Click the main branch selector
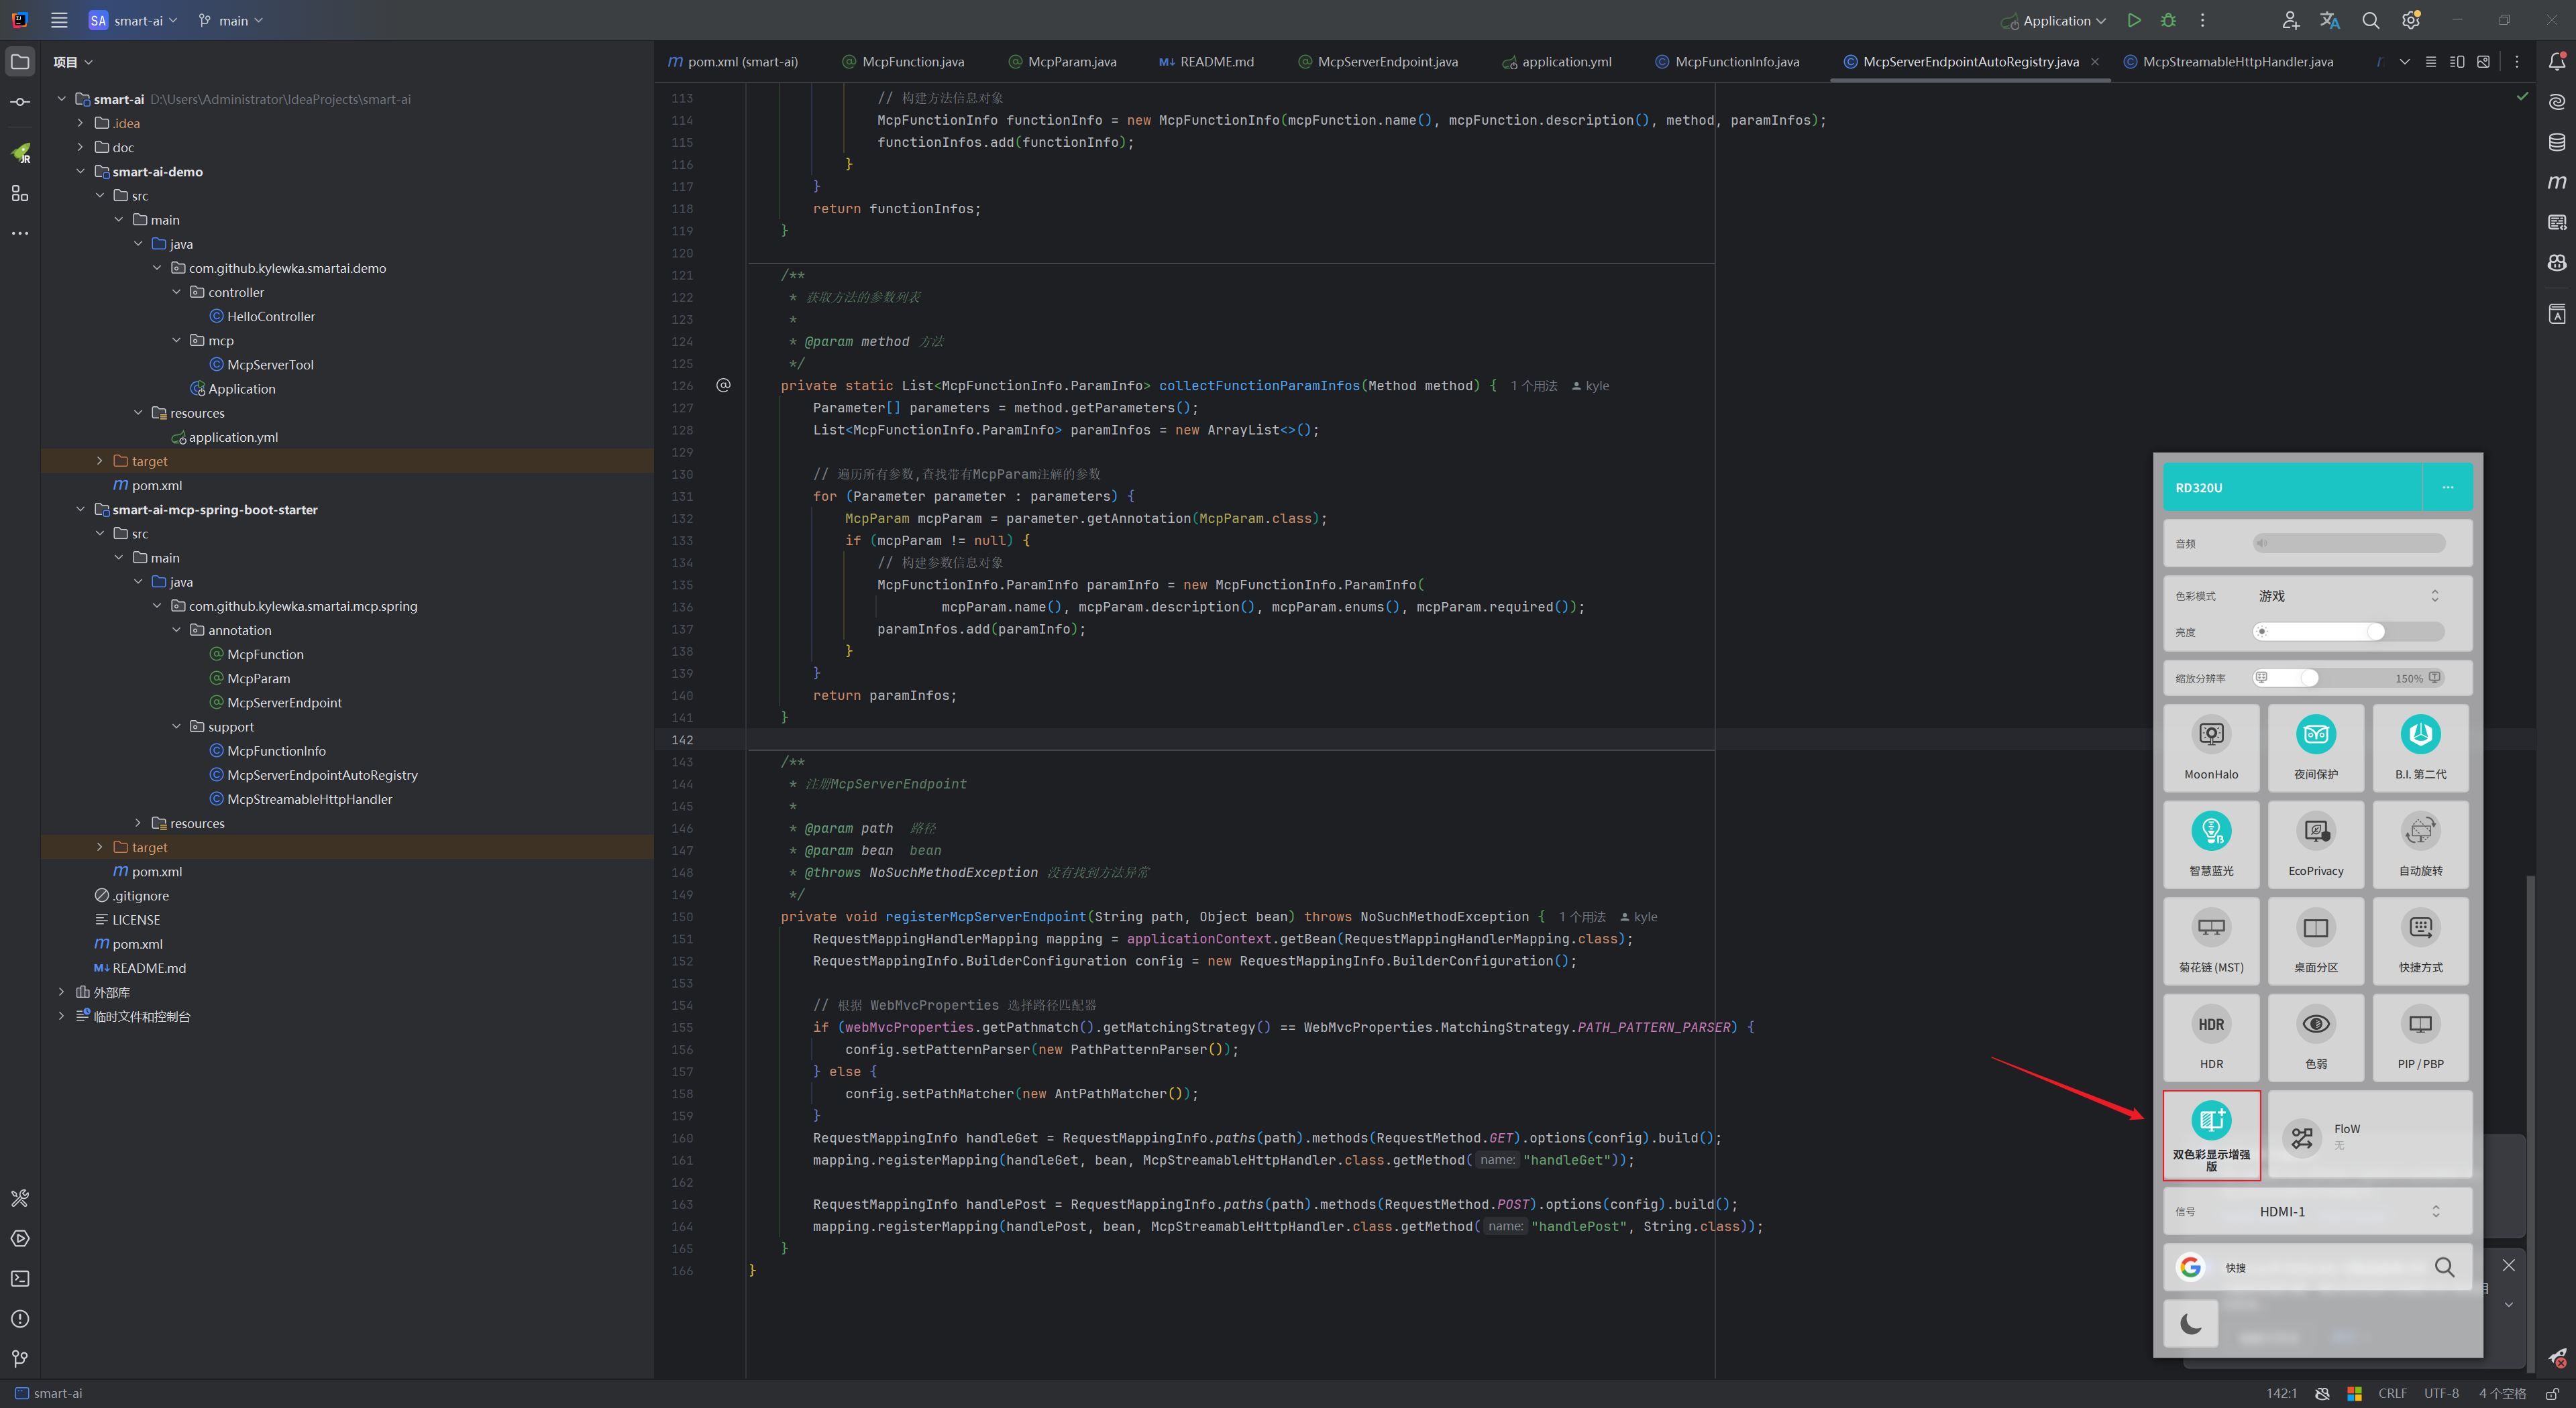2576x1408 pixels. coord(232,20)
